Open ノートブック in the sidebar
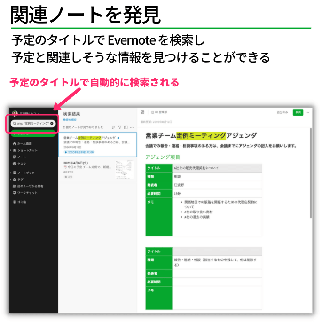Viewport: 322px width, 322px height. coord(24,173)
